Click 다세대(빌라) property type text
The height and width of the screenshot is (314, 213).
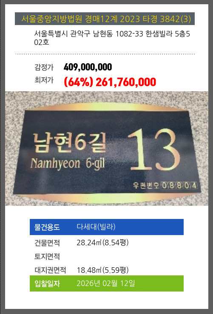pyautogui.click(x=96, y=227)
